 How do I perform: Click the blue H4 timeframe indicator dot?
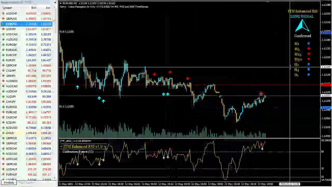point(308,70)
